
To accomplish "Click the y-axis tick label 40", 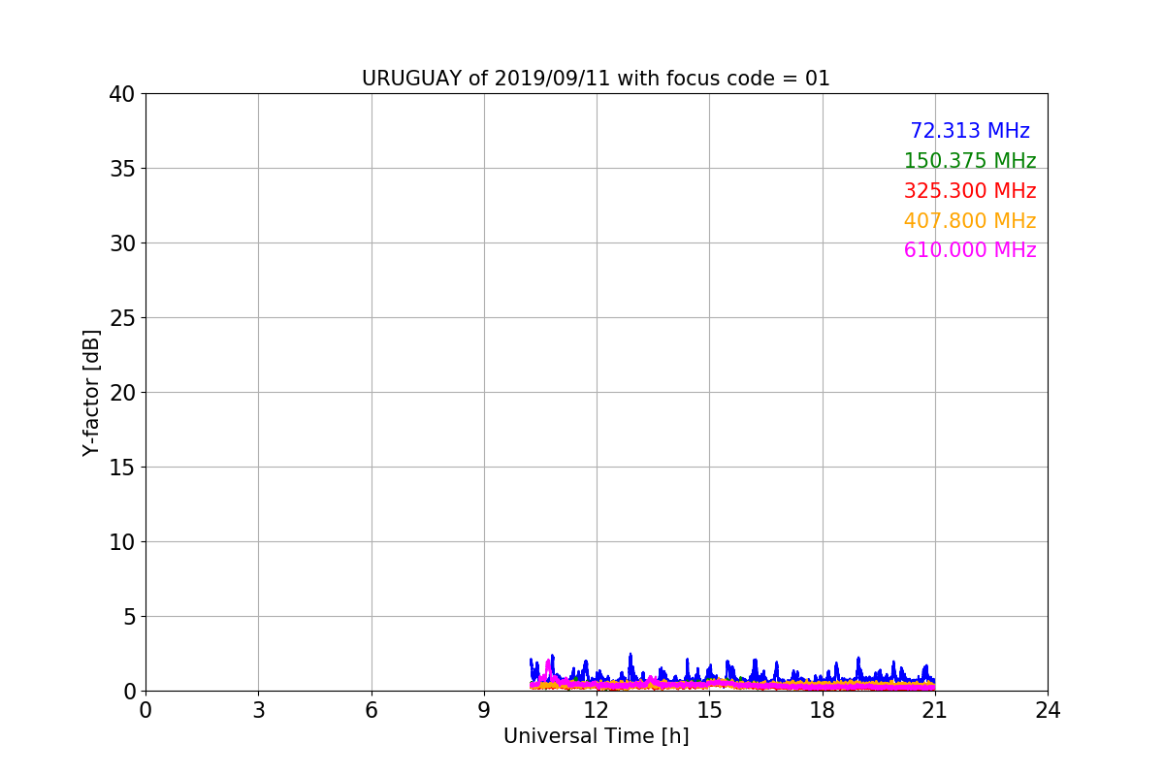I will tap(122, 94).
